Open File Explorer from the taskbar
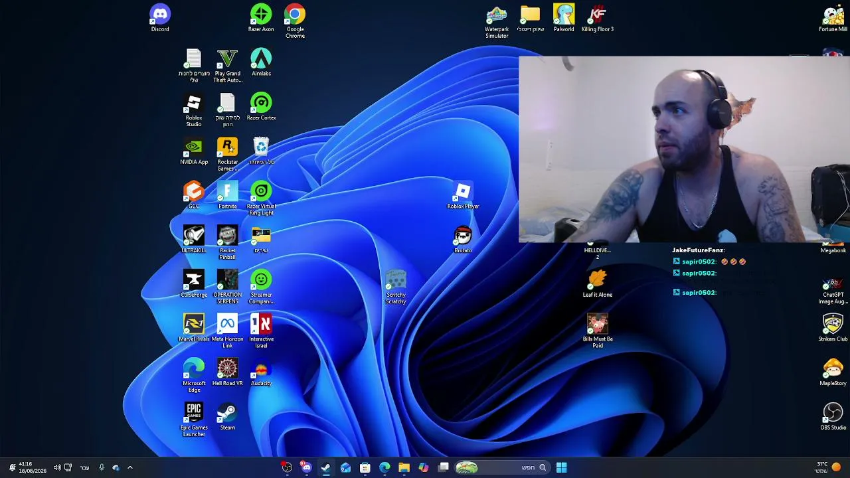 pyautogui.click(x=404, y=467)
